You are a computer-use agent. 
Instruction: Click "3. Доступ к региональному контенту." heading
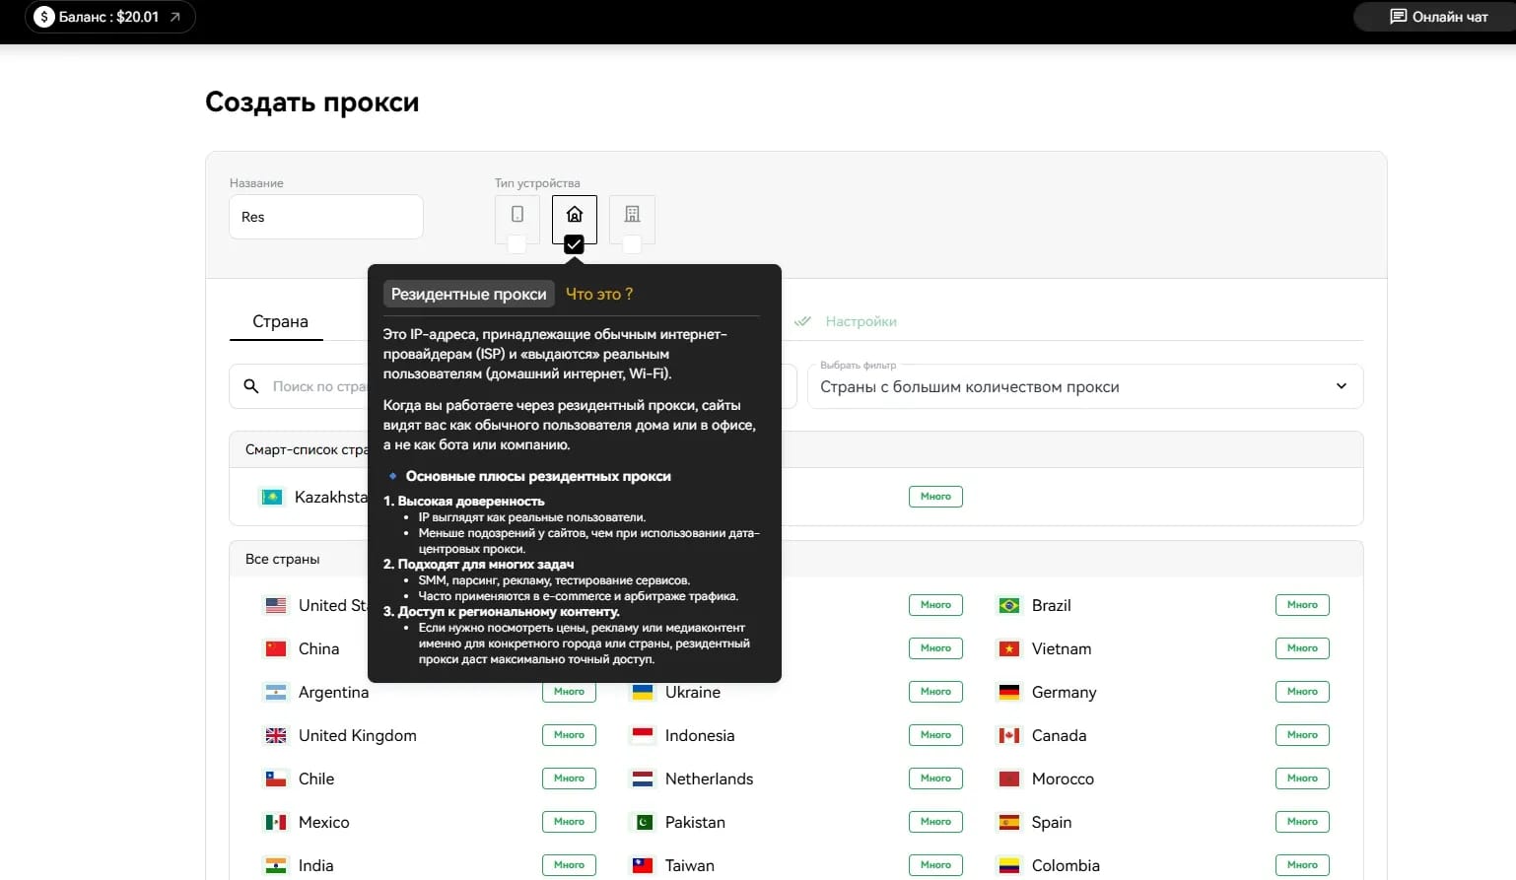pos(501,611)
